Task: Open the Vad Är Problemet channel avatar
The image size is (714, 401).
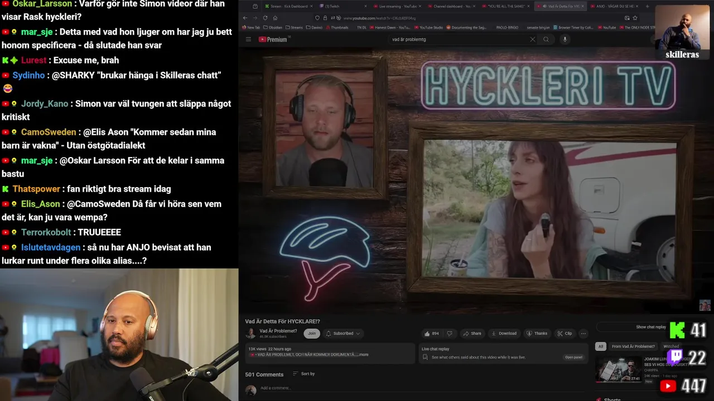Action: (251, 333)
